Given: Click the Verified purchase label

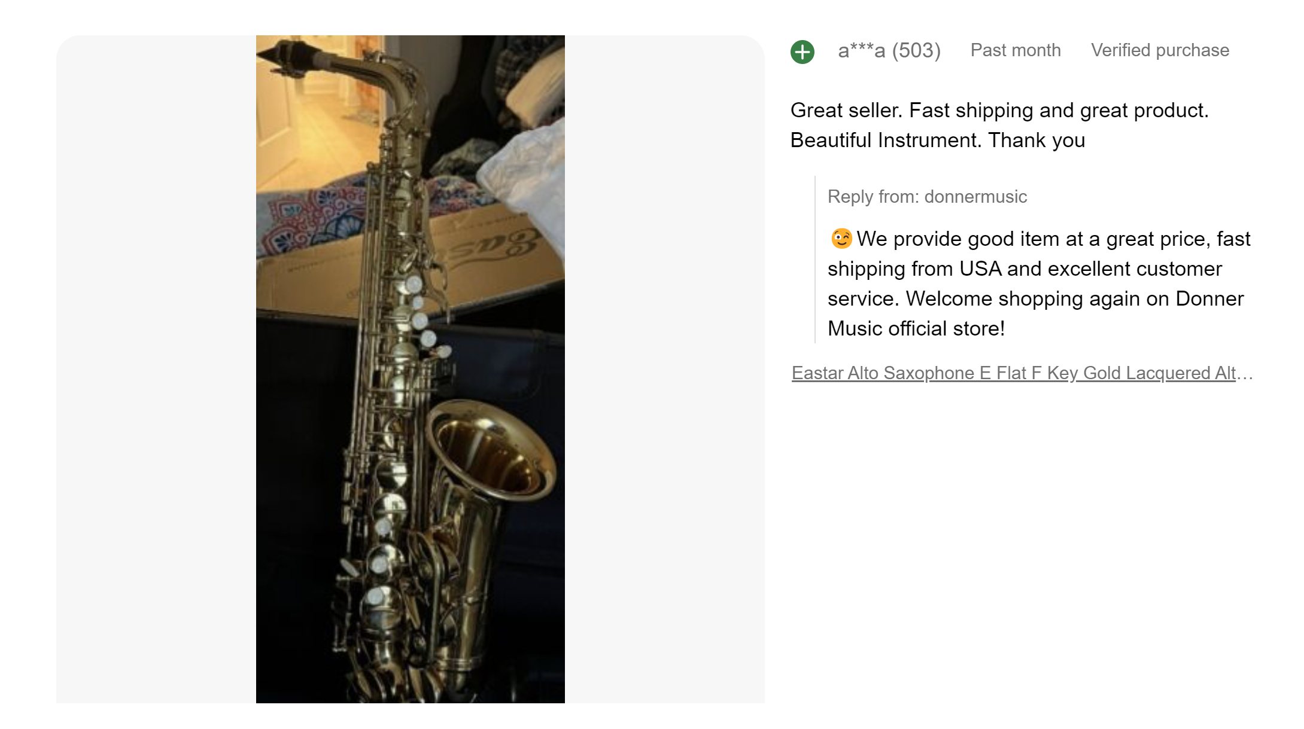Looking at the screenshot, I should pos(1160,50).
